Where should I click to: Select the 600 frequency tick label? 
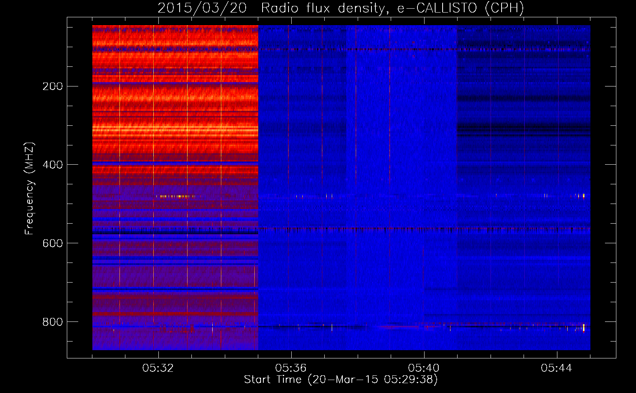(x=53, y=243)
